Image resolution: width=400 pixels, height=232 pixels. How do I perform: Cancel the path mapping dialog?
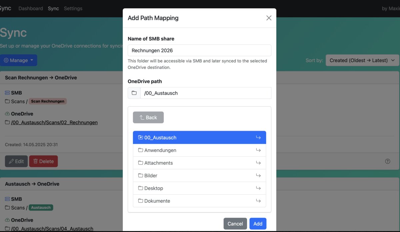point(235,224)
